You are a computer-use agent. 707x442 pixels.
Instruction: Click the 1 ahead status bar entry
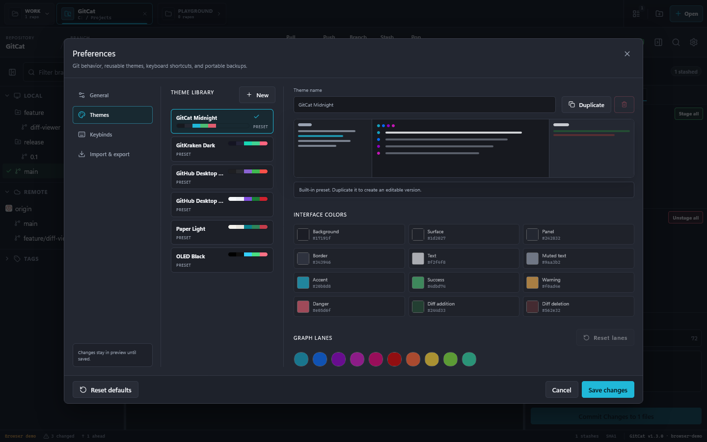pyautogui.click(x=93, y=436)
